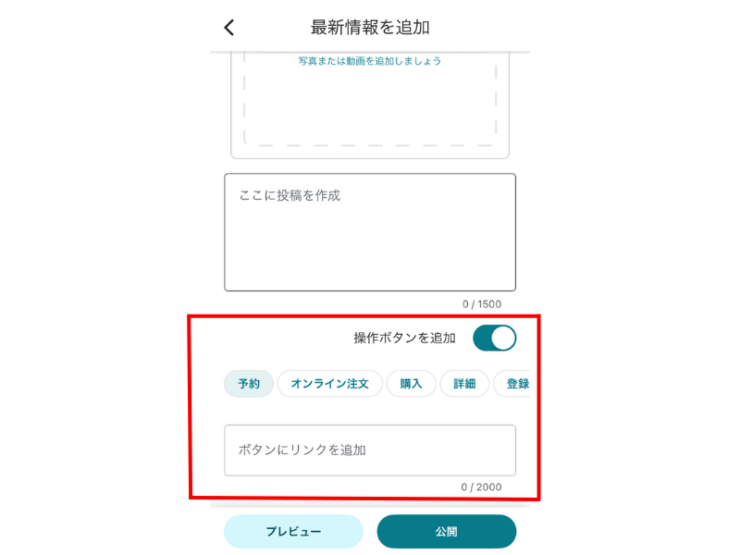Select the 詳細 action chip

[464, 384]
